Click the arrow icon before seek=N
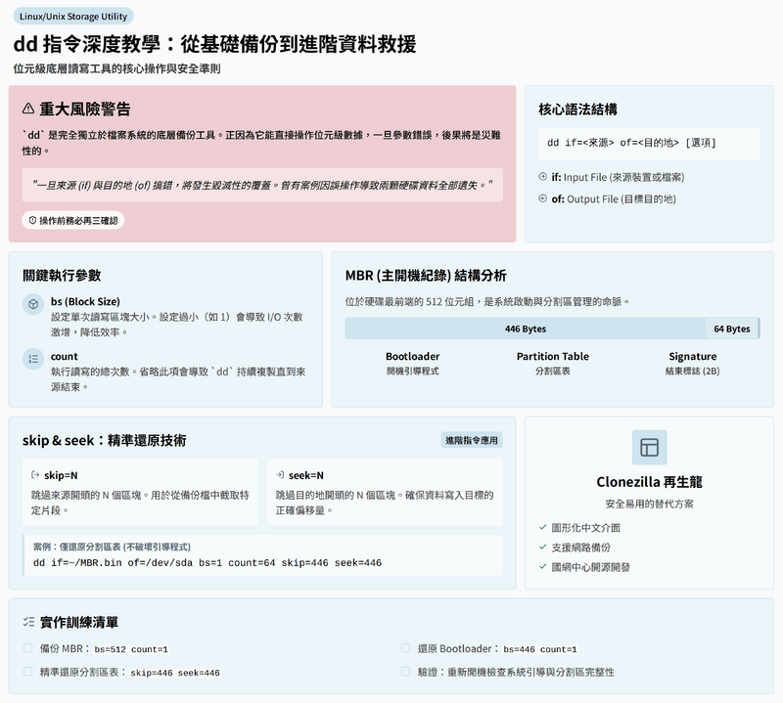 pos(280,474)
